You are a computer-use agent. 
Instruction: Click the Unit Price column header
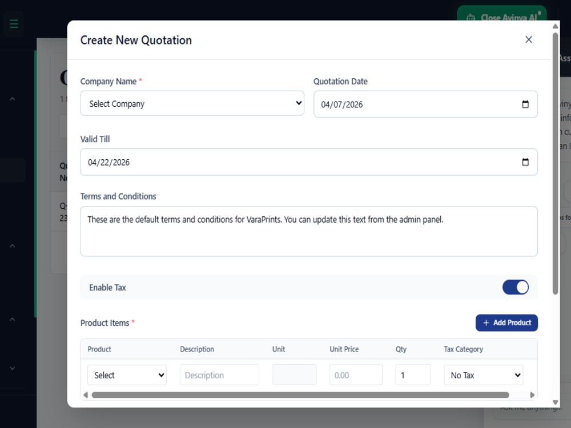click(x=344, y=349)
